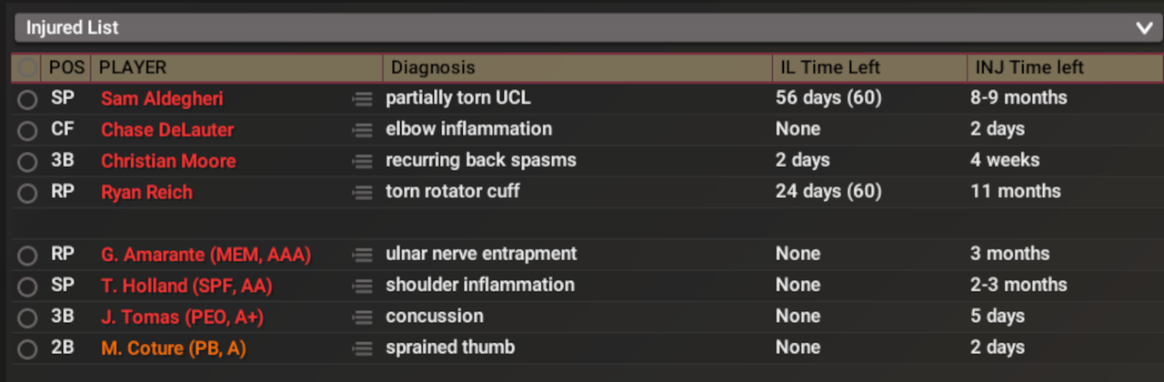
Task: Open action menu icon for T. Holland
Action: (x=362, y=286)
